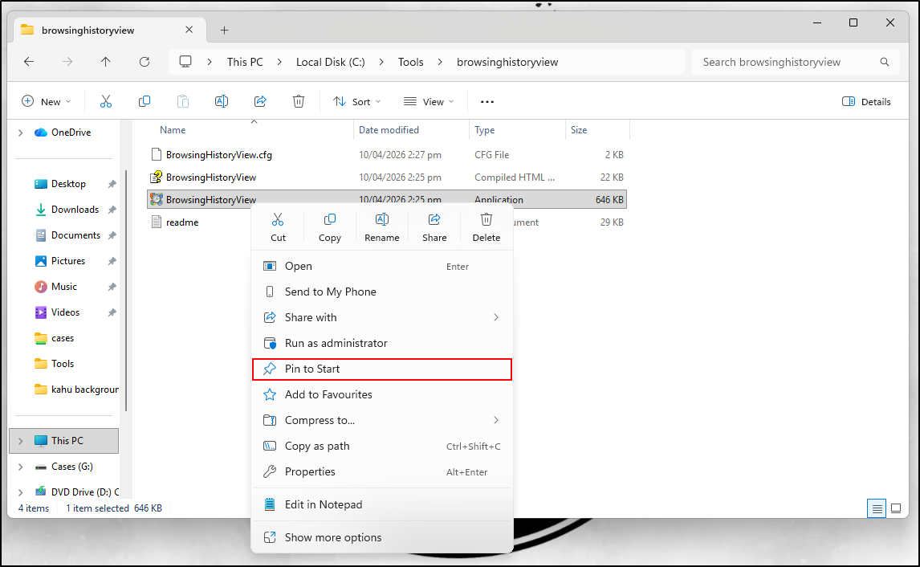
Task: Click This PC breadcrumb
Action: 245,62
